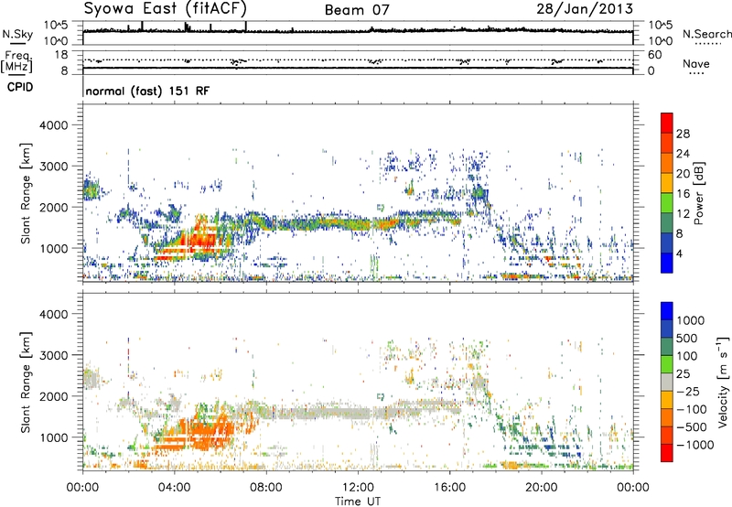Click "3000" tick on the power panel
The image size is (732, 507).
click(x=53, y=167)
